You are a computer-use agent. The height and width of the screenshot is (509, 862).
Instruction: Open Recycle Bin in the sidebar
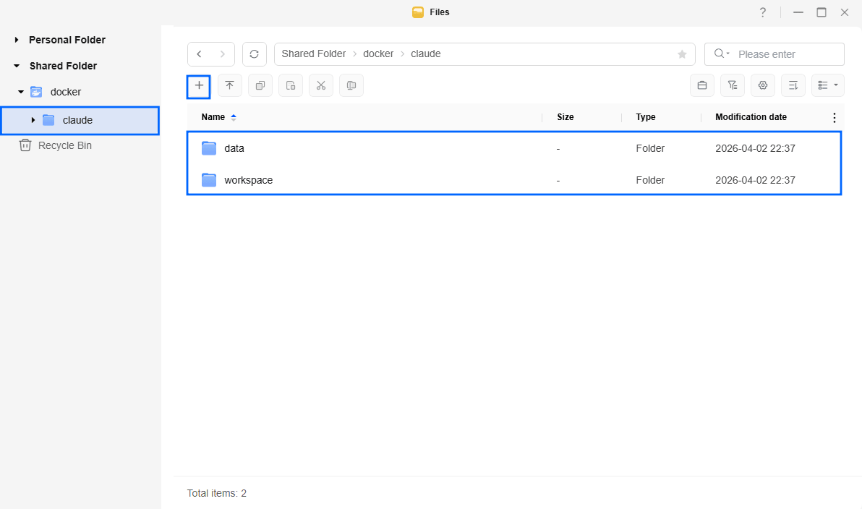coord(64,145)
